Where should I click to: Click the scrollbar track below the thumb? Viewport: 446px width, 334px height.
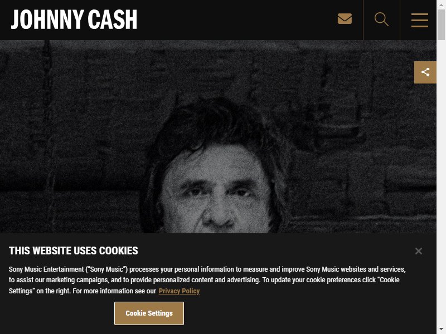[441, 182]
